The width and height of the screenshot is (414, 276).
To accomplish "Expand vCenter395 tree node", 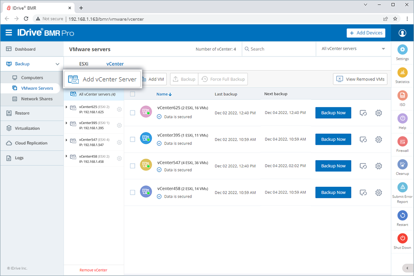I will point(66,123).
